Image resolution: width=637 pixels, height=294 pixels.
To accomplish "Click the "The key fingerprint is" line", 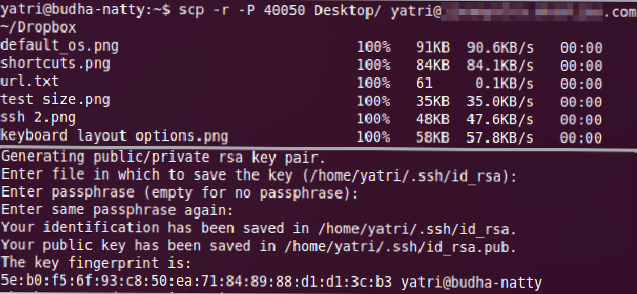I will [x=96, y=263].
